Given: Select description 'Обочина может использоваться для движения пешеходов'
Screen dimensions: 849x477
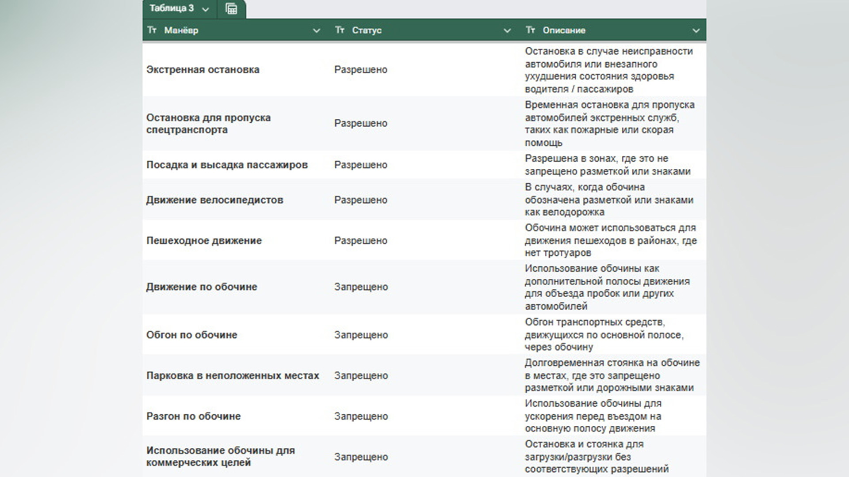Looking at the screenshot, I should [611, 240].
